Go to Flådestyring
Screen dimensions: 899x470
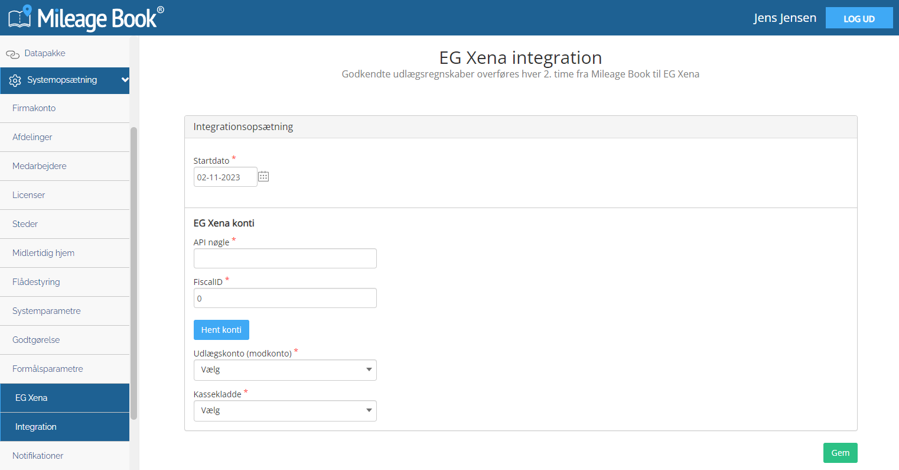[65, 282]
